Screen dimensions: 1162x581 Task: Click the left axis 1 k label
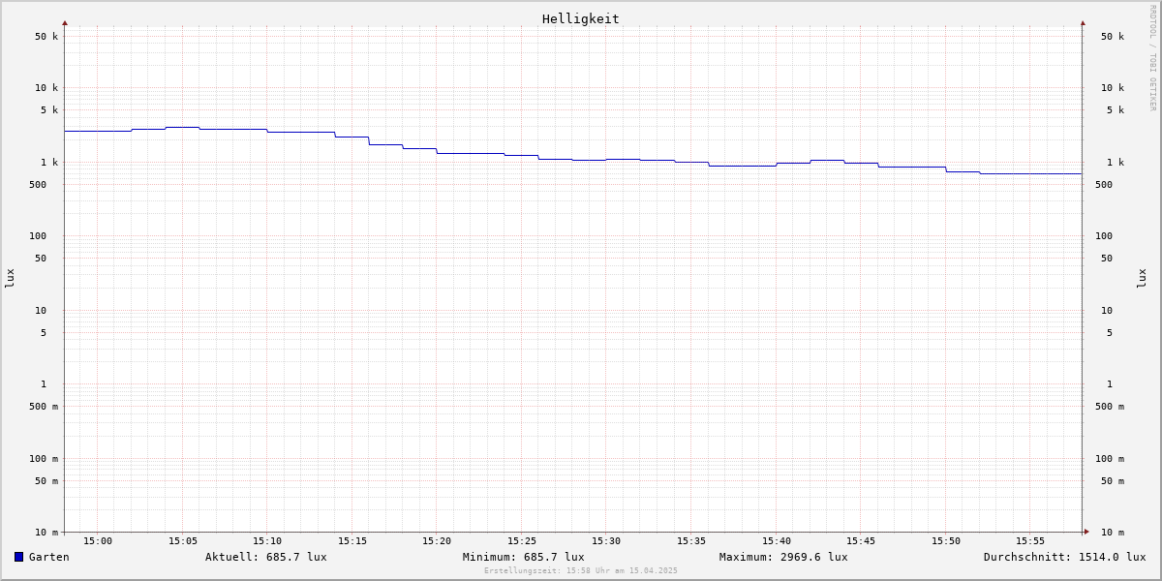pos(49,162)
